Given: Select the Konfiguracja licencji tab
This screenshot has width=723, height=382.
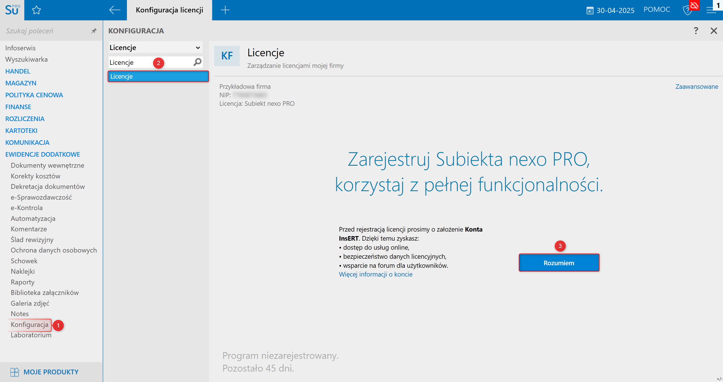Looking at the screenshot, I should (x=169, y=10).
